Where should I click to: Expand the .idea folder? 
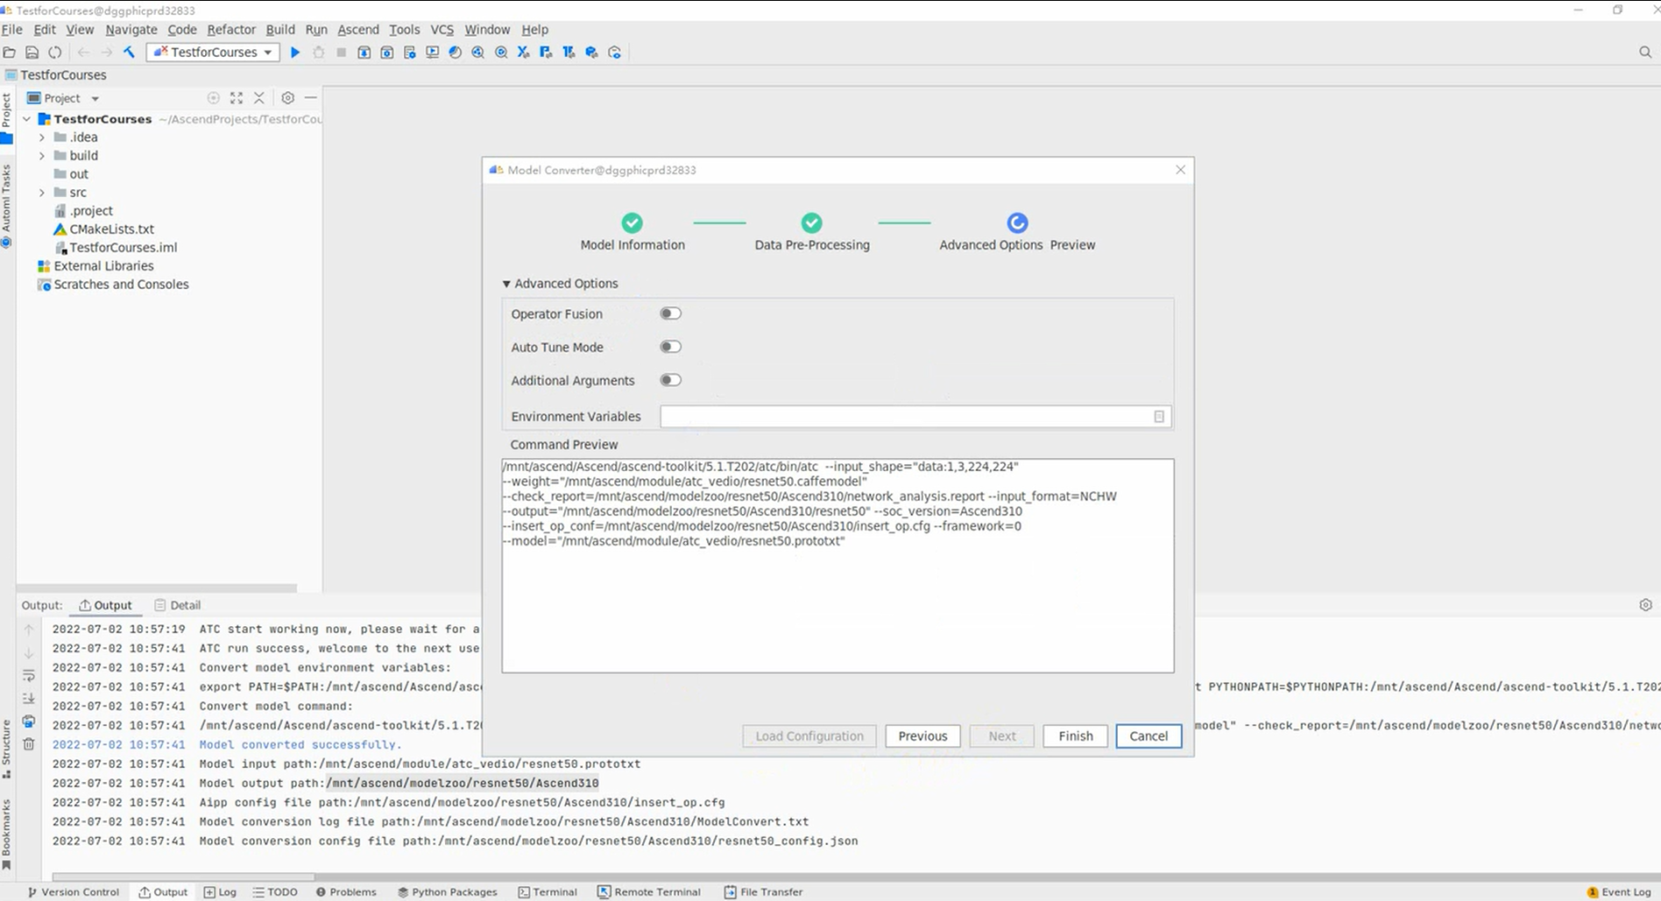pyautogui.click(x=41, y=137)
